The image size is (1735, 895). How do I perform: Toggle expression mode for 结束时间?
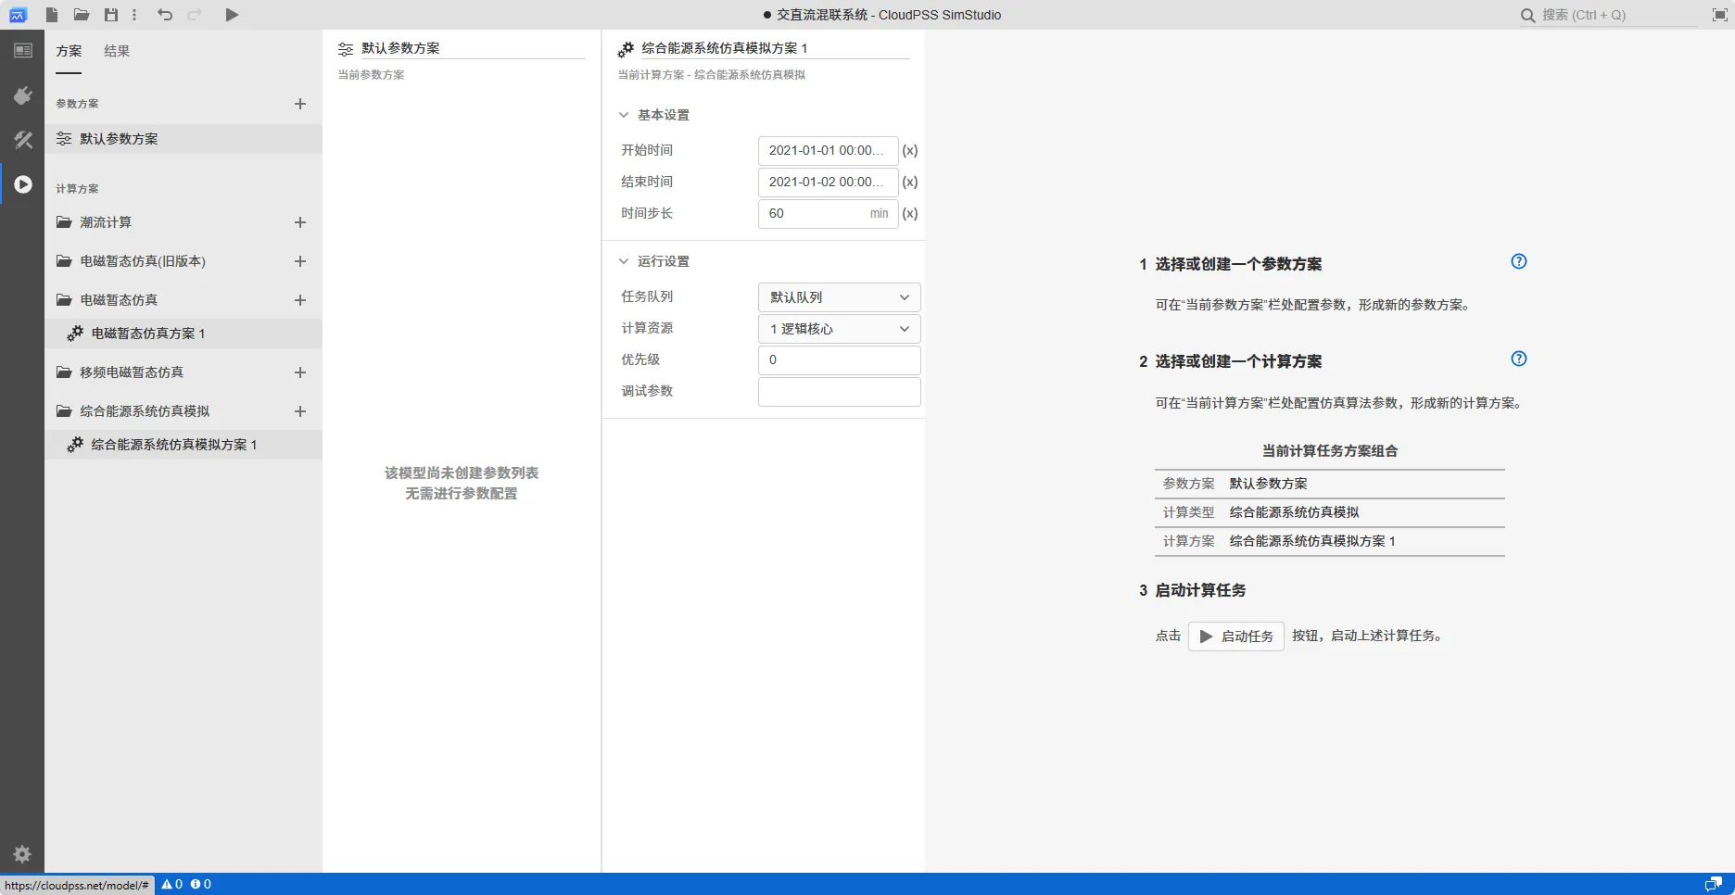(910, 182)
